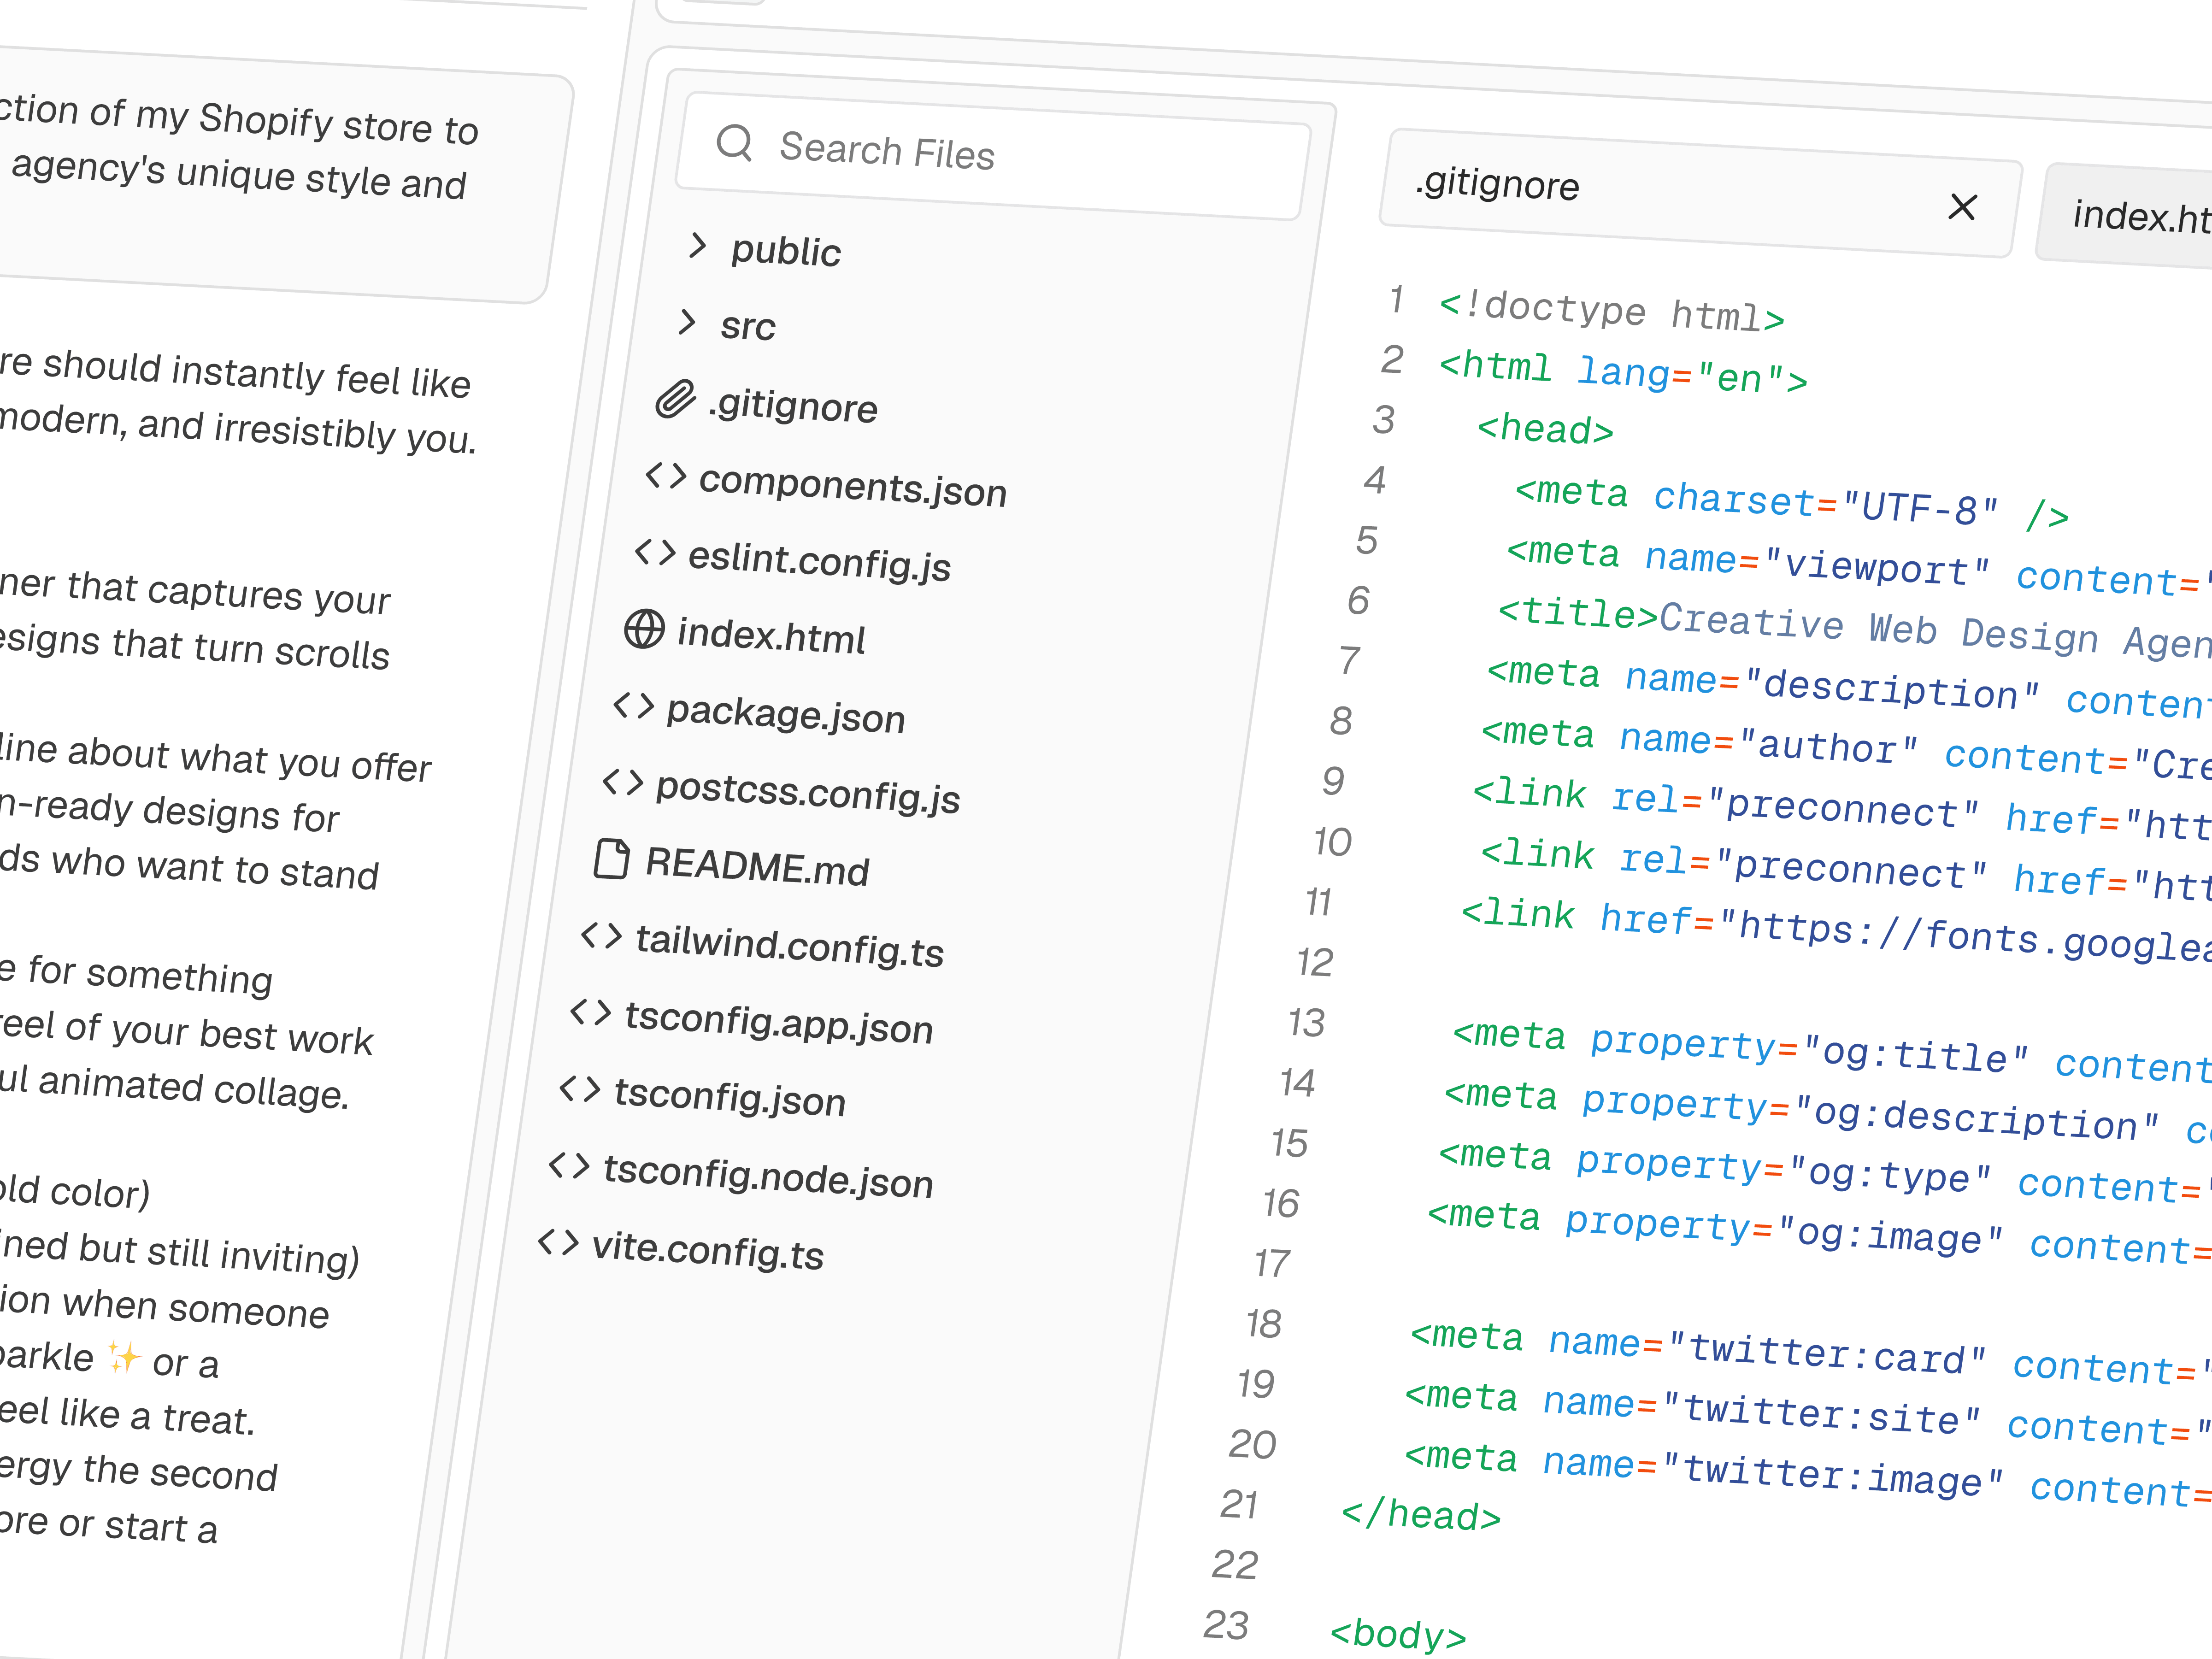Click the magnifier icon in Search Files
This screenshot has height=1659, width=2212.
[735, 143]
